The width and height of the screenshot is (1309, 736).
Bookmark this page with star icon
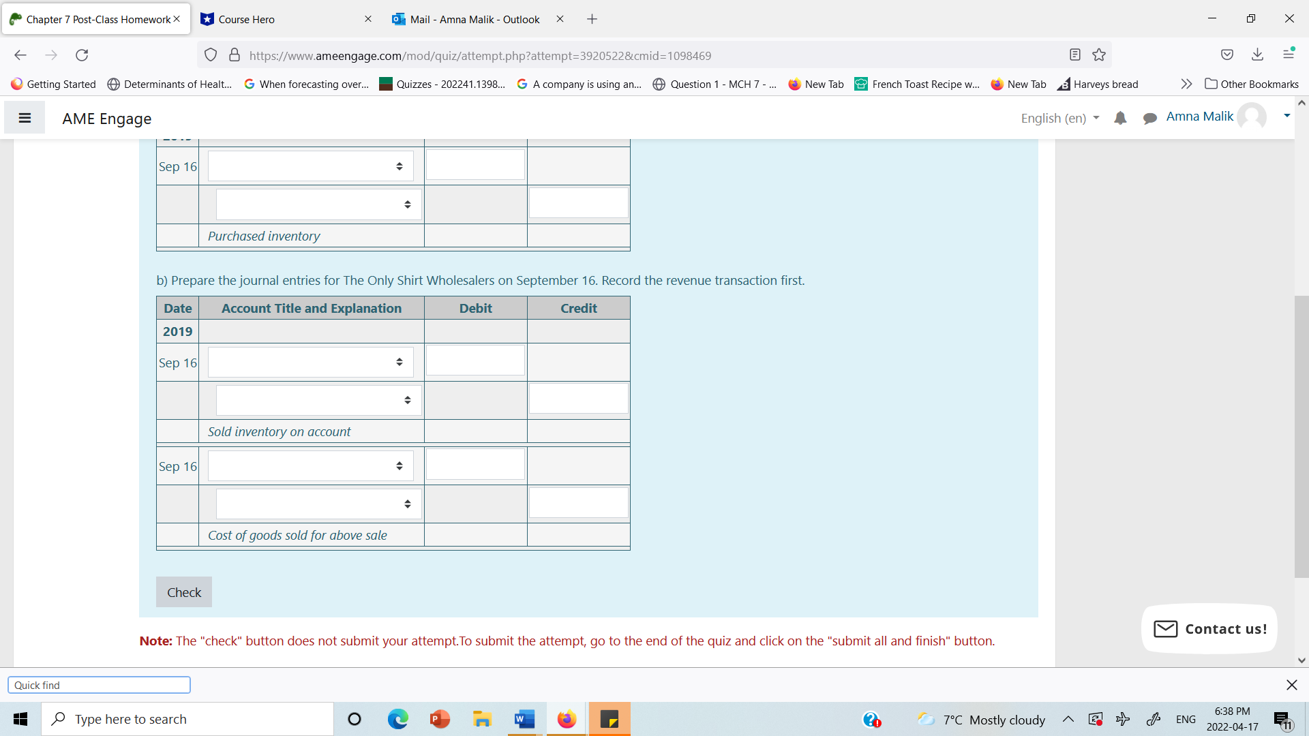1099,55
